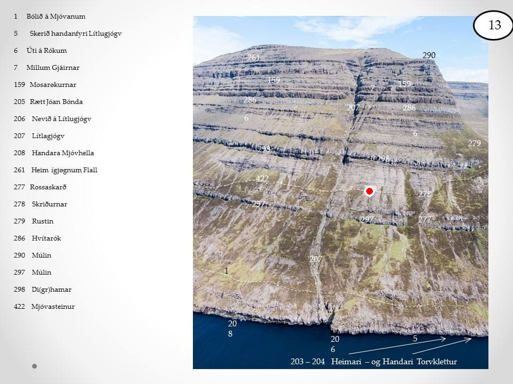Click the number 1 label on the lower slope

[226, 271]
